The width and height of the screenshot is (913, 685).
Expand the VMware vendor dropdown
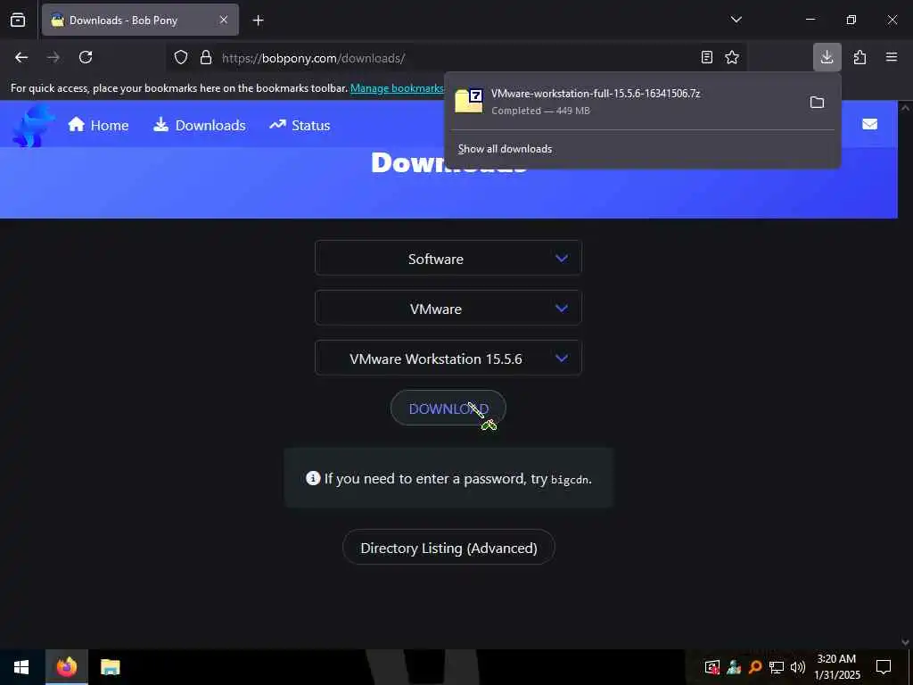[x=448, y=308]
